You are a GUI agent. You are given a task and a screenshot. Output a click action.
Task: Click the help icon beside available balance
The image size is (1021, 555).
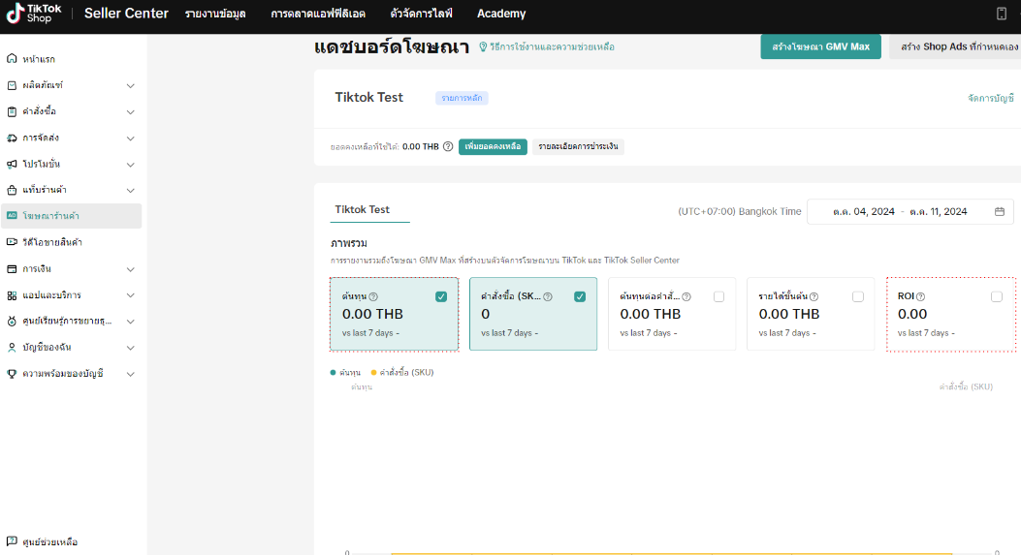[448, 147]
